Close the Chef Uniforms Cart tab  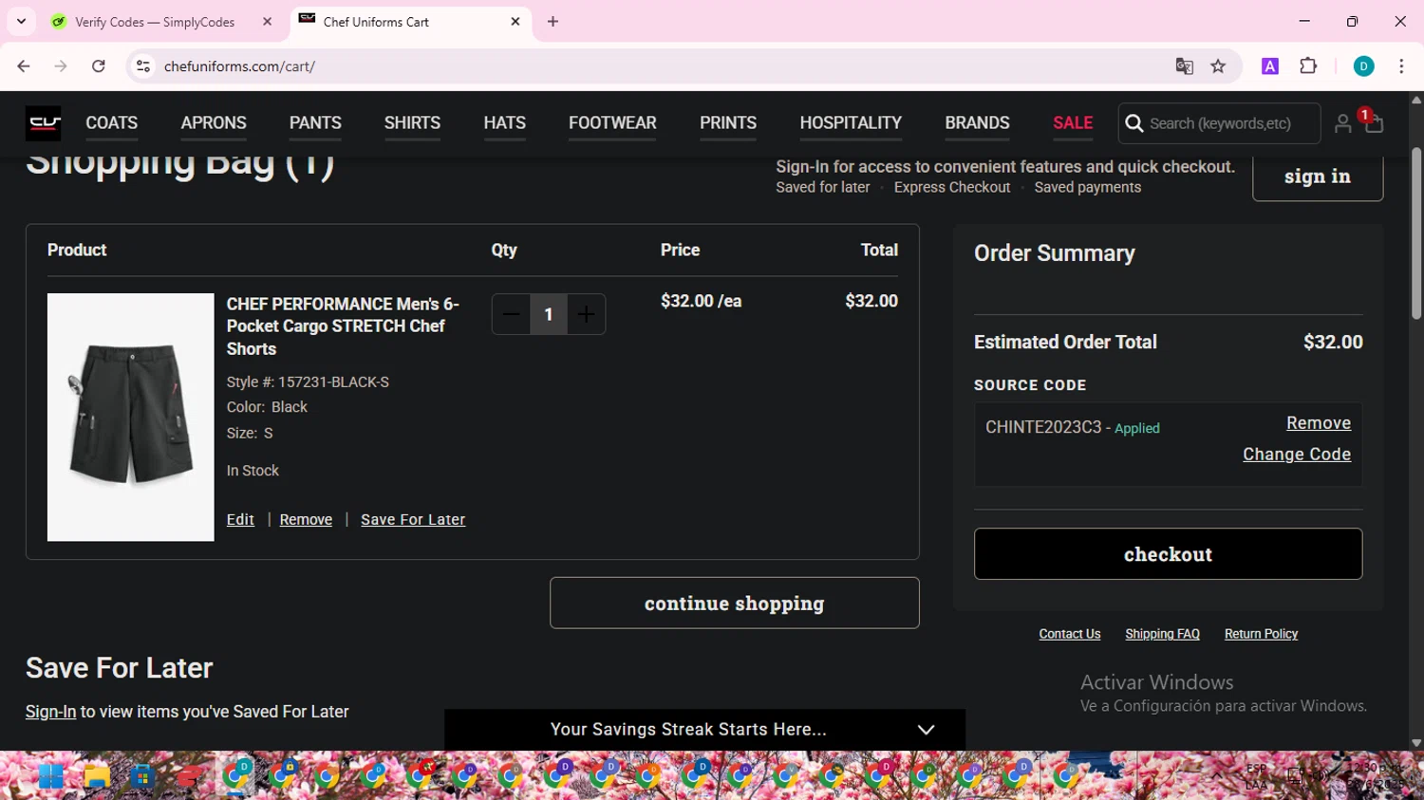(515, 22)
